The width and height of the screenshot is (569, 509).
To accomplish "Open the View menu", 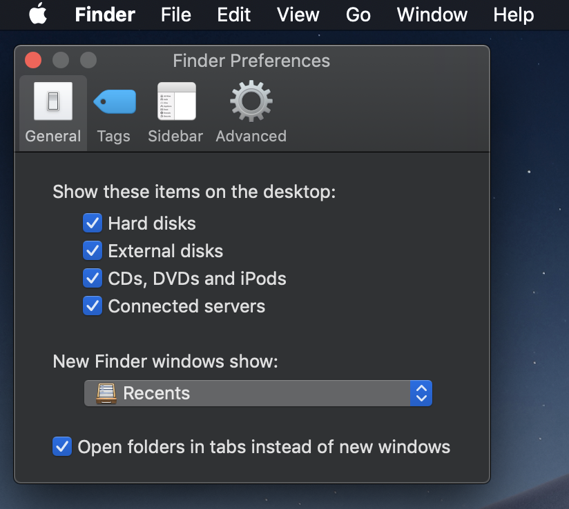I will click(x=298, y=15).
